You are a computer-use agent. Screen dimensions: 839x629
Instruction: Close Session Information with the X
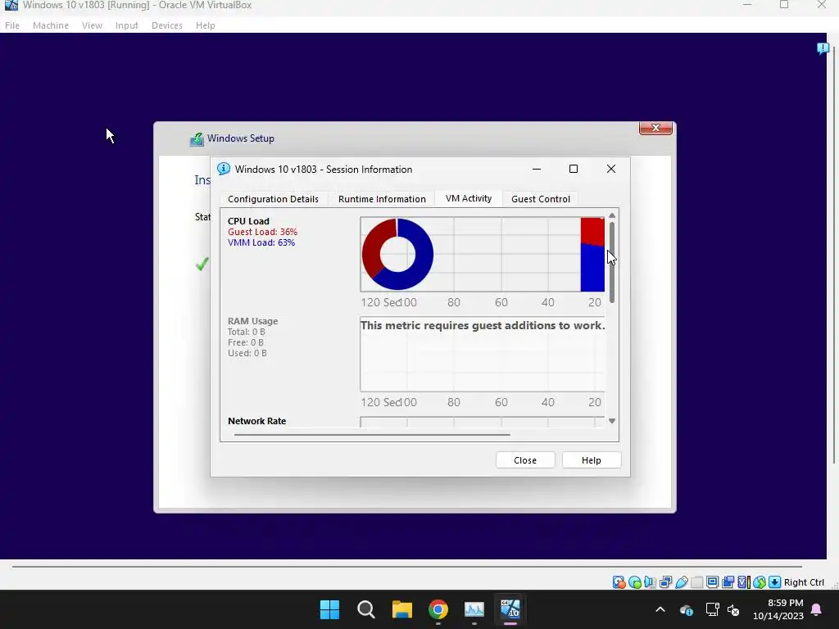tap(611, 169)
